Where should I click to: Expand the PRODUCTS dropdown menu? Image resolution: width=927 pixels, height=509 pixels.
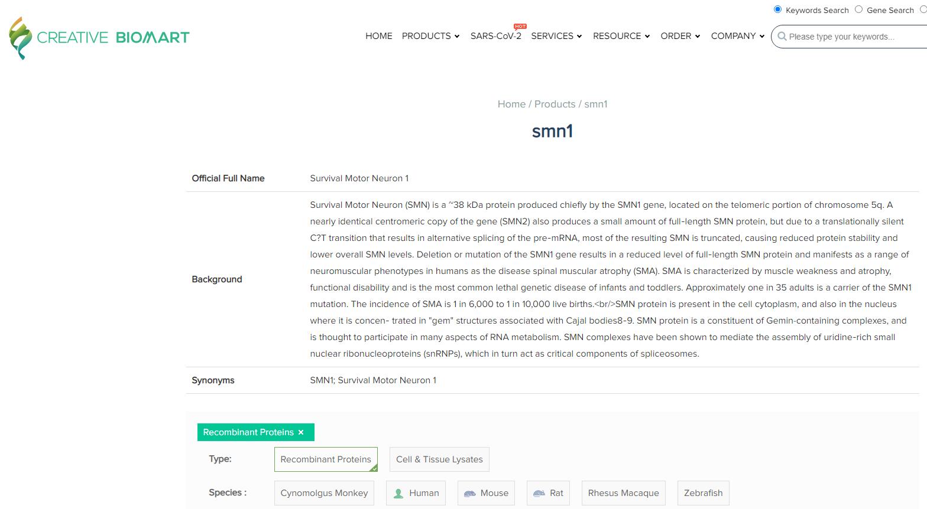[x=430, y=36]
